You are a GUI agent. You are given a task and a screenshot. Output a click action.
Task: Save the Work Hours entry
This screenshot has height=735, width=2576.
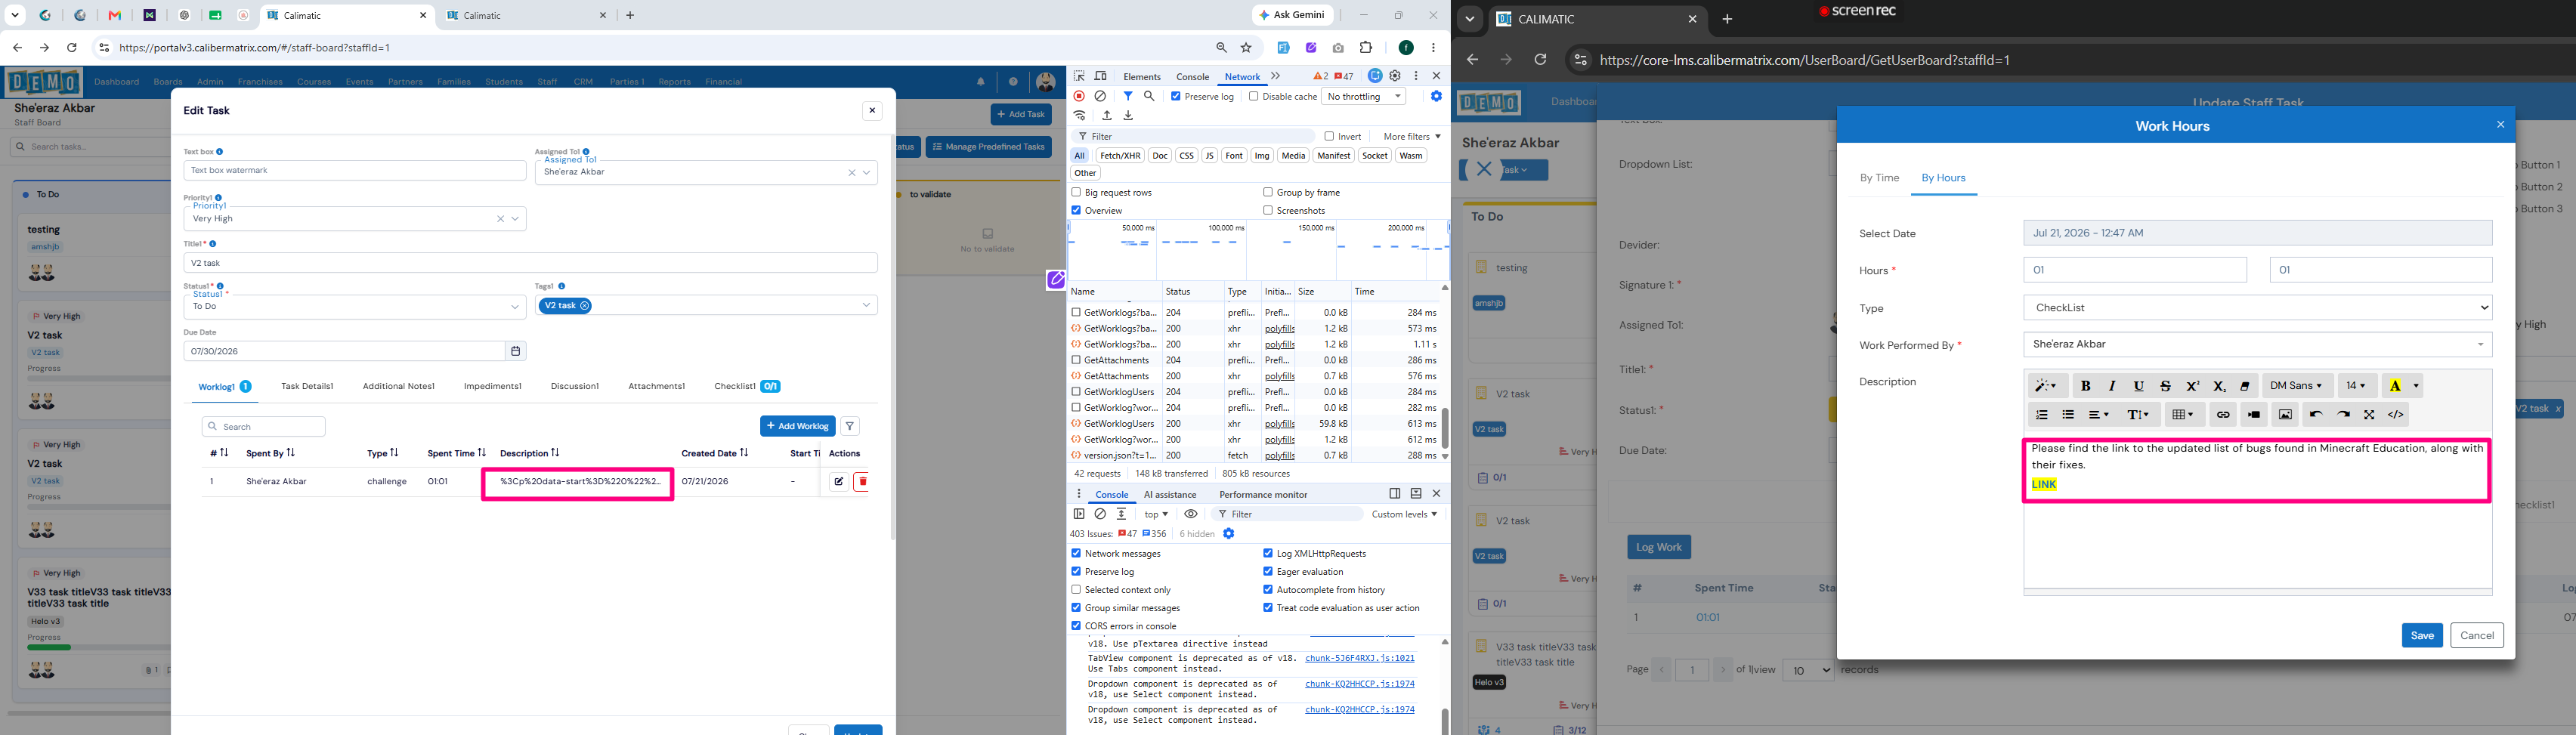click(x=2421, y=635)
